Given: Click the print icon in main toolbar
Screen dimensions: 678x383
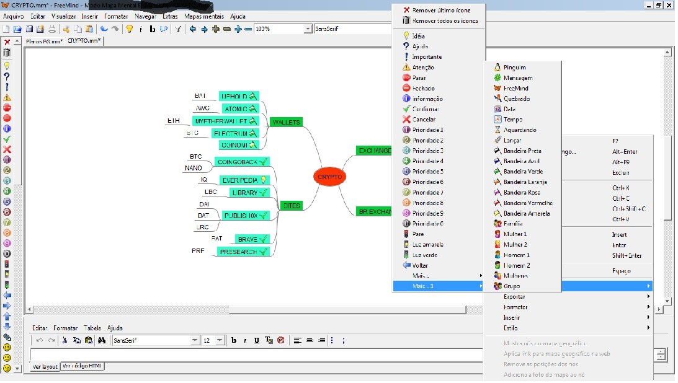Looking at the screenshot, I should [51, 29].
